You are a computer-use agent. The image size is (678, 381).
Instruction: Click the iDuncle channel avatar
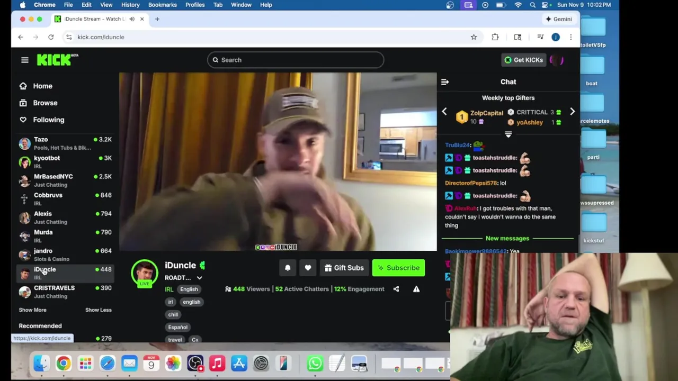[x=144, y=272]
